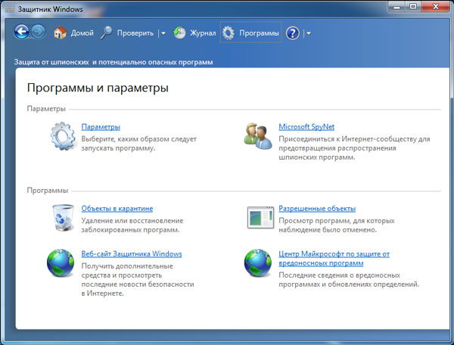This screenshot has height=345, width=454.
Task: Click text 'Последние сведения о вредоносных'
Action: point(339,275)
